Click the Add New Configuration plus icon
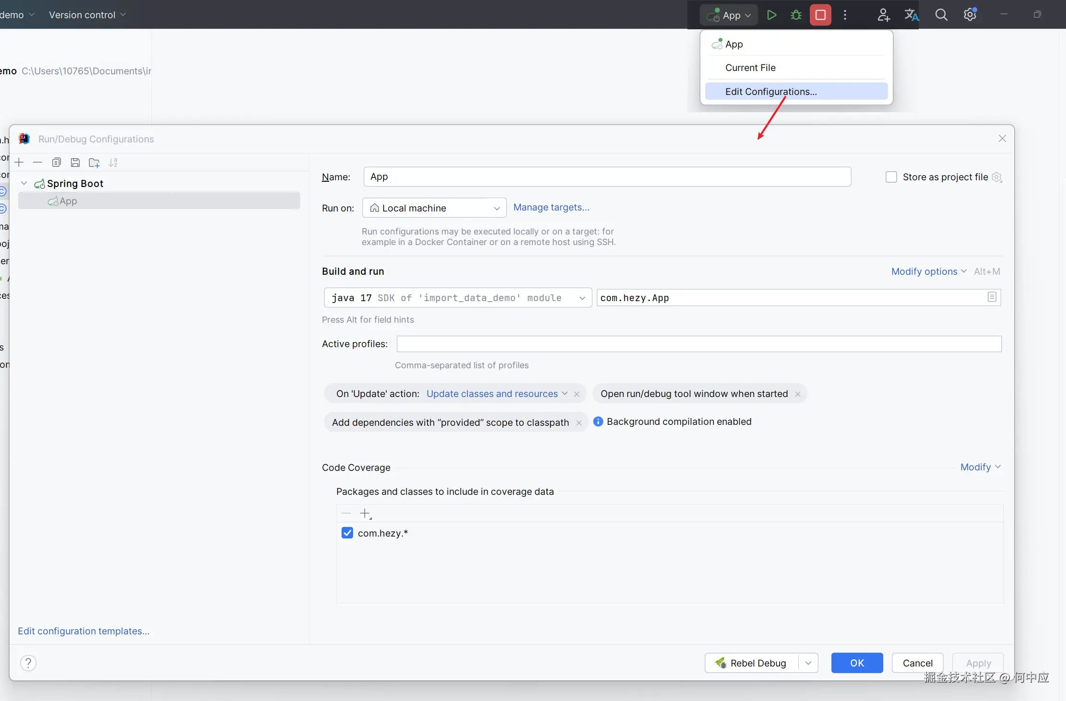 click(19, 163)
